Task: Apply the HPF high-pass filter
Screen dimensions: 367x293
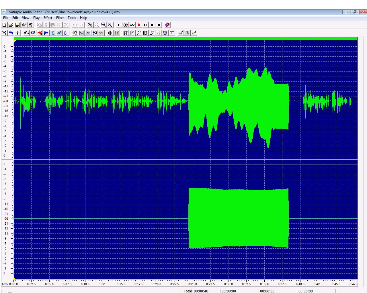Action: tap(132, 33)
